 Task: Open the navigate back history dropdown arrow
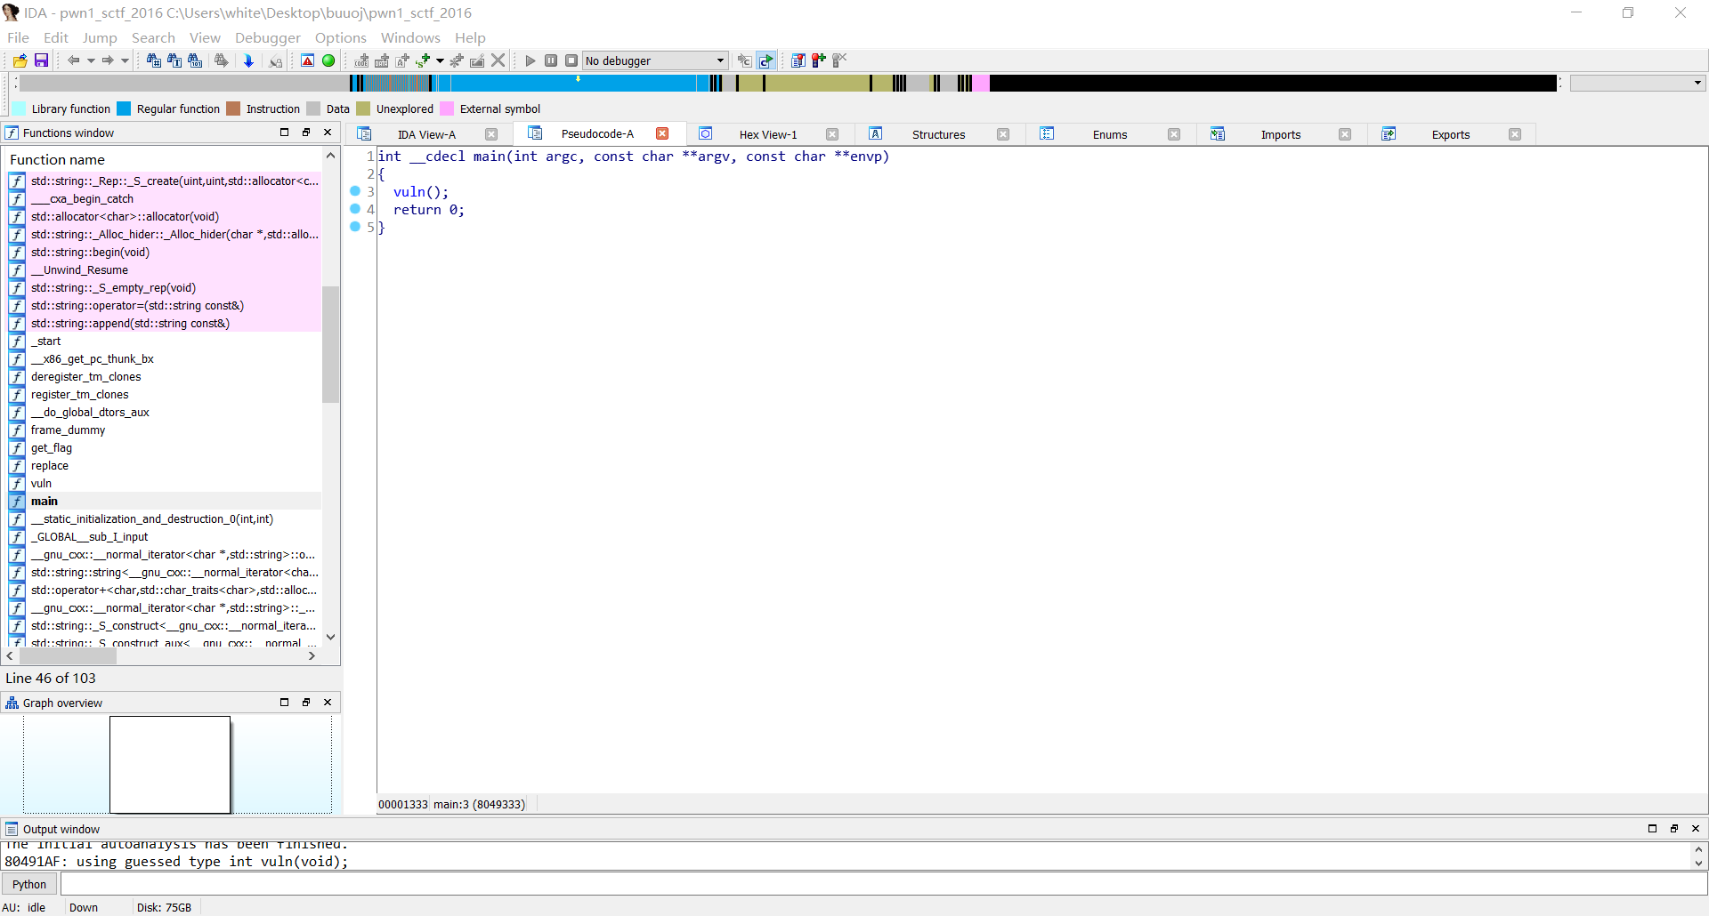click(91, 60)
